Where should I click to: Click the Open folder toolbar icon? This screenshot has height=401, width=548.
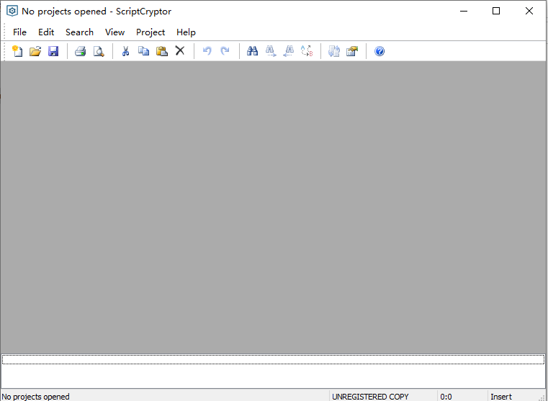coord(35,51)
